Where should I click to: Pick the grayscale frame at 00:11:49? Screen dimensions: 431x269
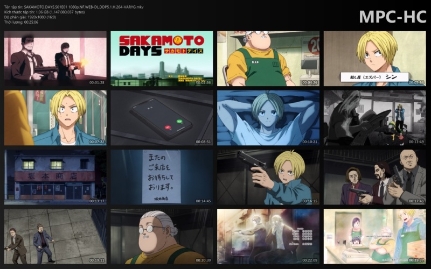[x=374, y=118]
